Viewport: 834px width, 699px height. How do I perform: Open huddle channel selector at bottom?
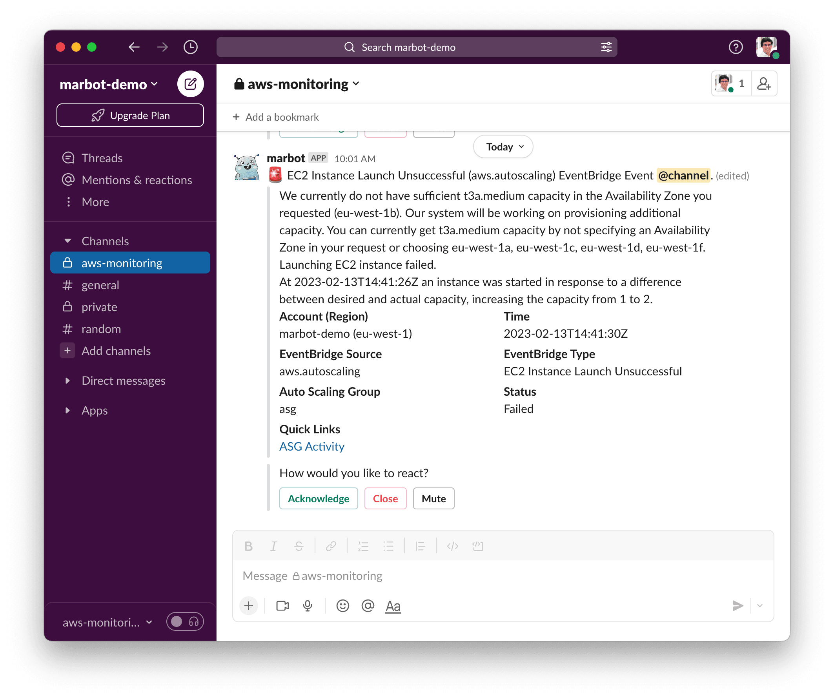[x=107, y=622]
